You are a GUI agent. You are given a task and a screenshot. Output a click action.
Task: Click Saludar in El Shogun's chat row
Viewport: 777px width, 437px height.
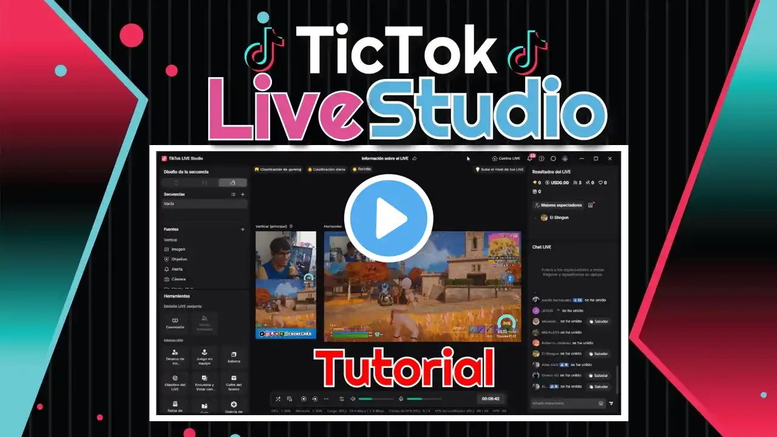pos(598,353)
